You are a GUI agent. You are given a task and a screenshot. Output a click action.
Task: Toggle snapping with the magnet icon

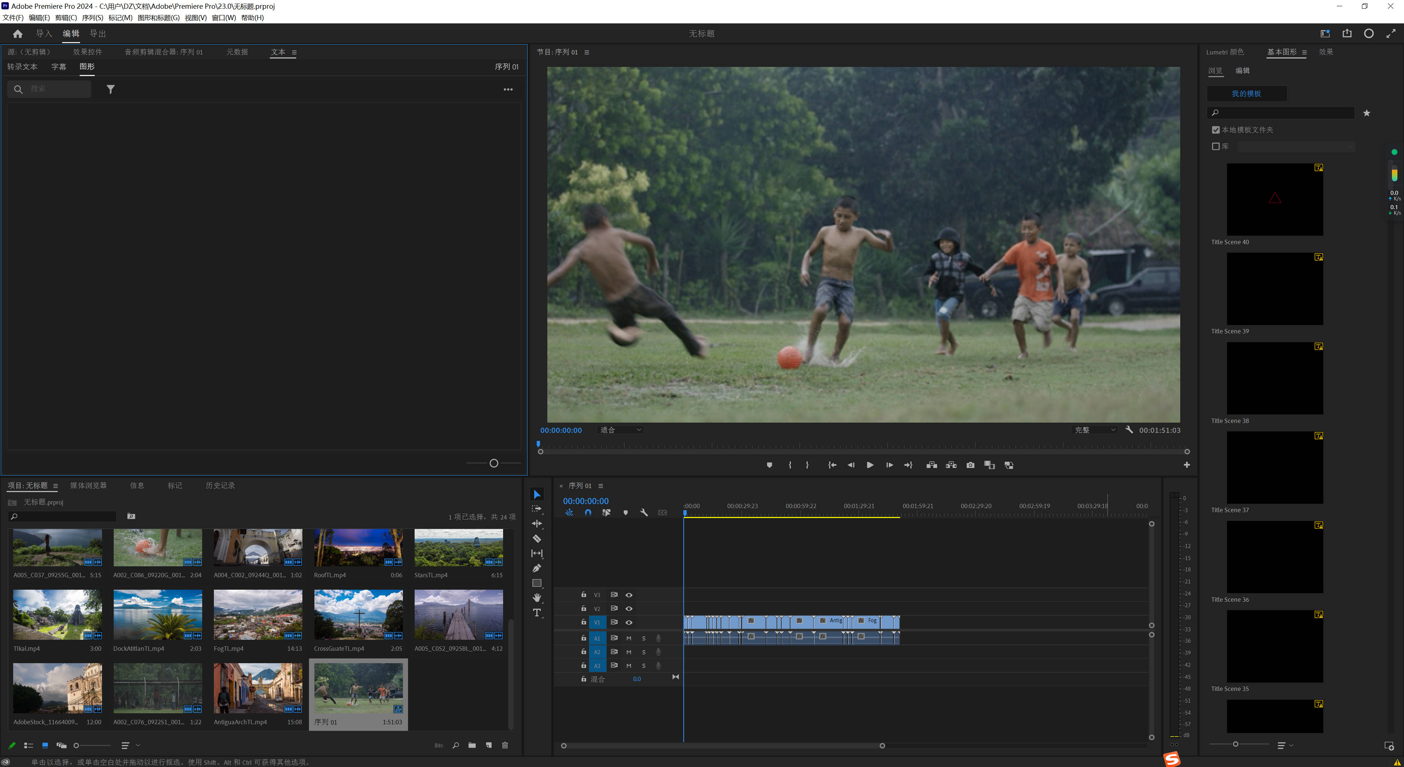click(589, 513)
